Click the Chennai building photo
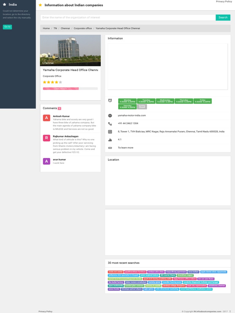This screenshot has height=313, width=235. click(70, 50)
